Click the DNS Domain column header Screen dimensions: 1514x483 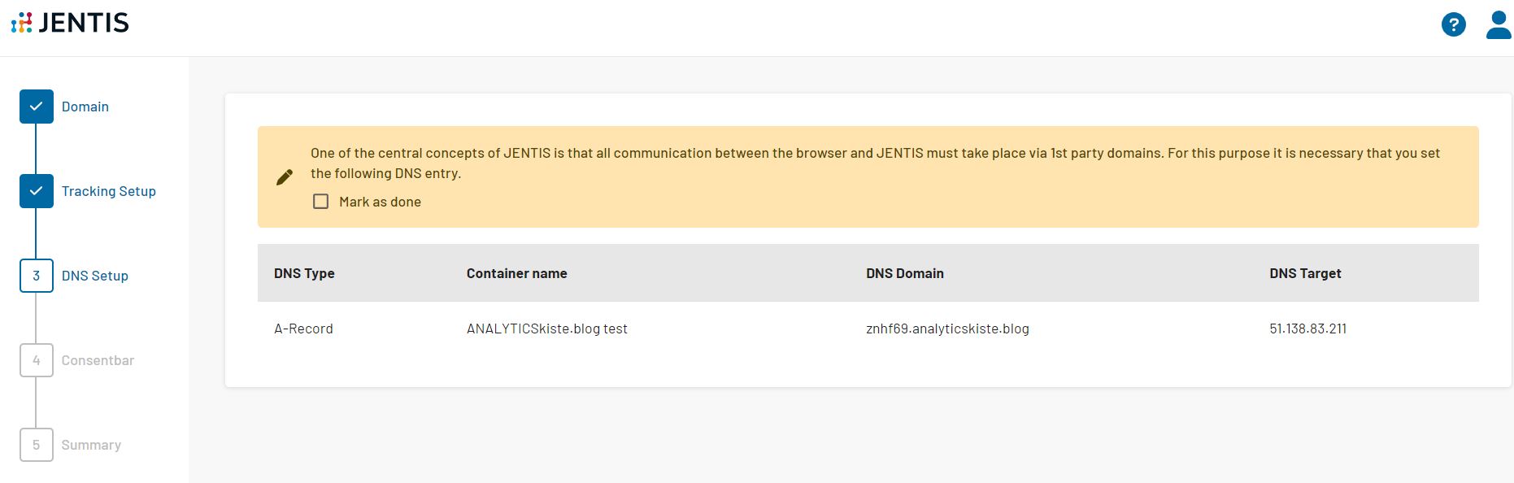pos(905,273)
